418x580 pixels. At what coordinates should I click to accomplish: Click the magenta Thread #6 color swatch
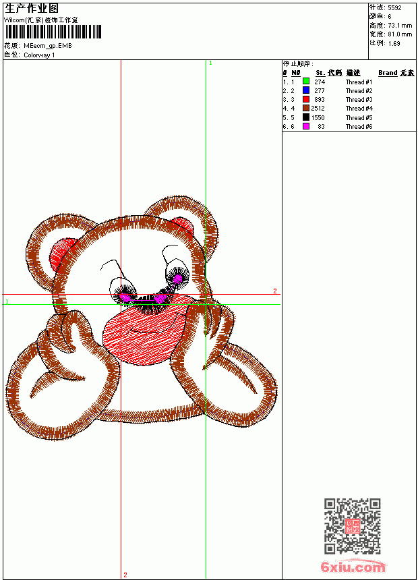[x=306, y=126]
